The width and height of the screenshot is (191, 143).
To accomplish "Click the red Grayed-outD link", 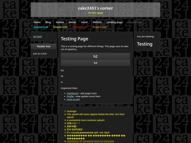I will coord(80,27).
